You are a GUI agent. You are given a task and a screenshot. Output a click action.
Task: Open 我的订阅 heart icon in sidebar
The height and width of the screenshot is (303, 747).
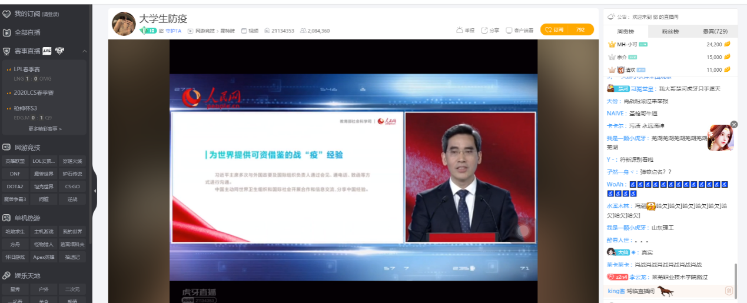tap(7, 14)
